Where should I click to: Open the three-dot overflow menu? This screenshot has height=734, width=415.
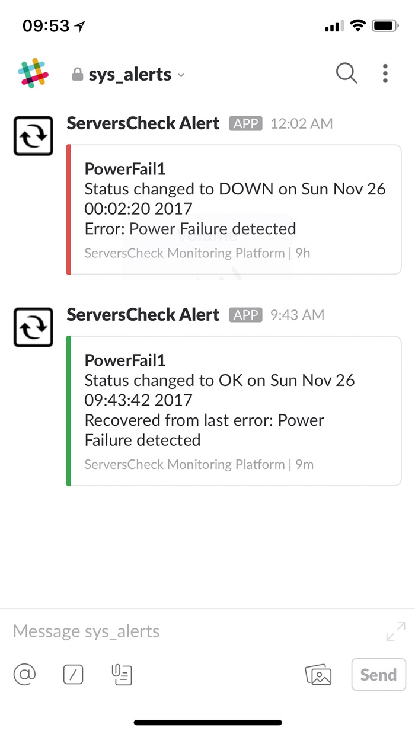click(x=385, y=74)
